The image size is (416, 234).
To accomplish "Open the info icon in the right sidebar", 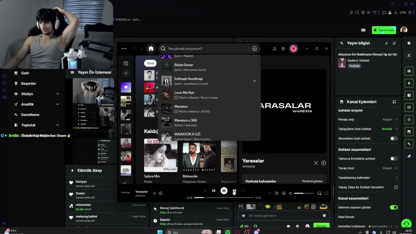I will pos(409,43).
